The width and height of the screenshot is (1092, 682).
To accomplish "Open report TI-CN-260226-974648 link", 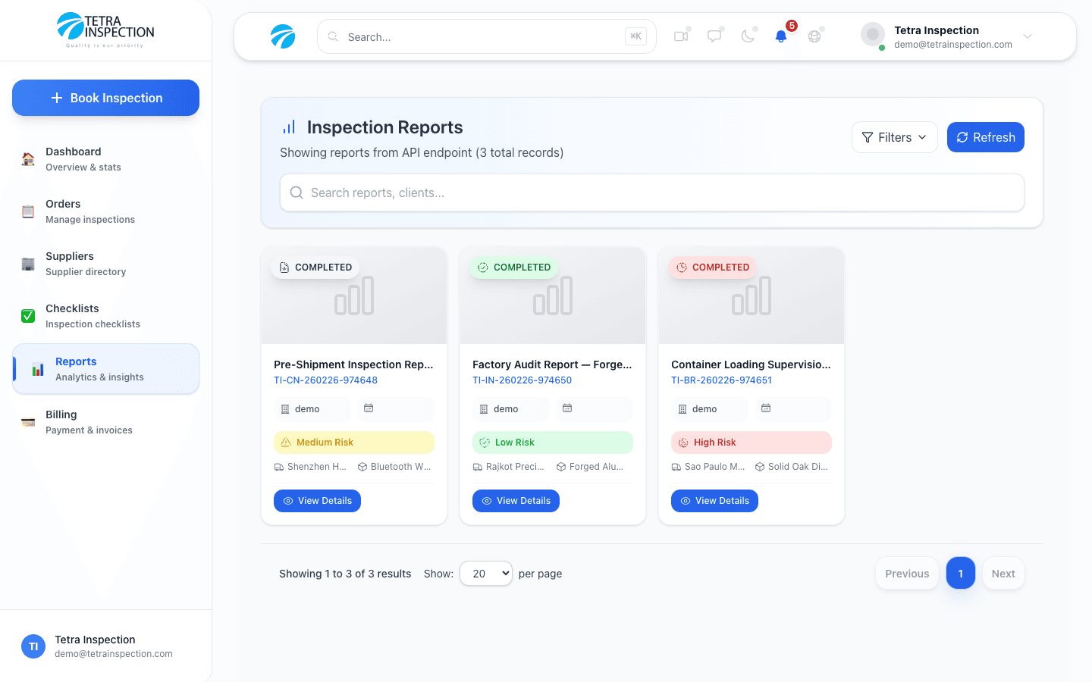I will tap(325, 380).
